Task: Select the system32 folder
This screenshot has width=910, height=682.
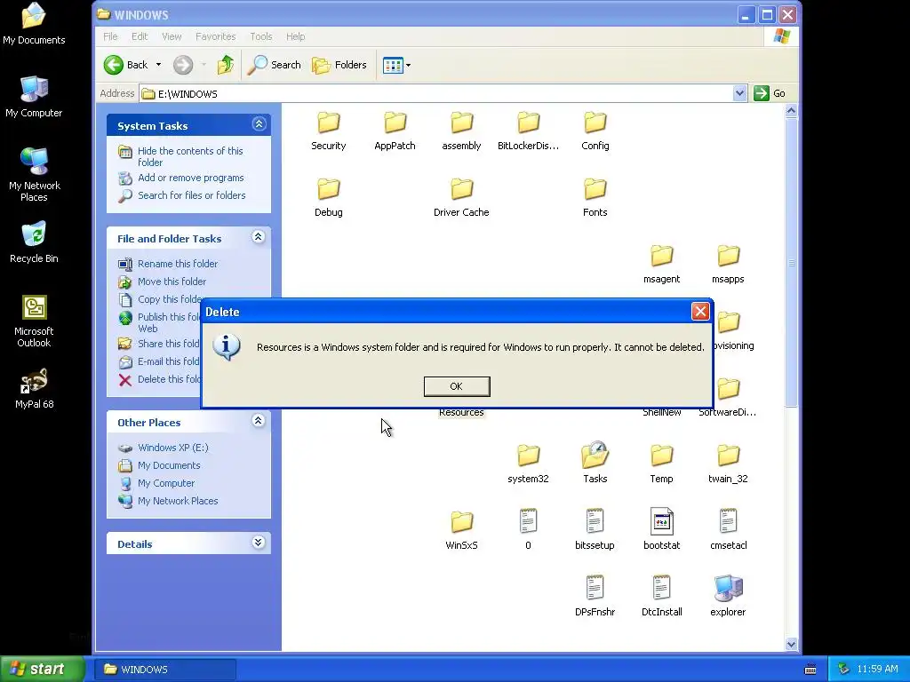Action: (528, 464)
